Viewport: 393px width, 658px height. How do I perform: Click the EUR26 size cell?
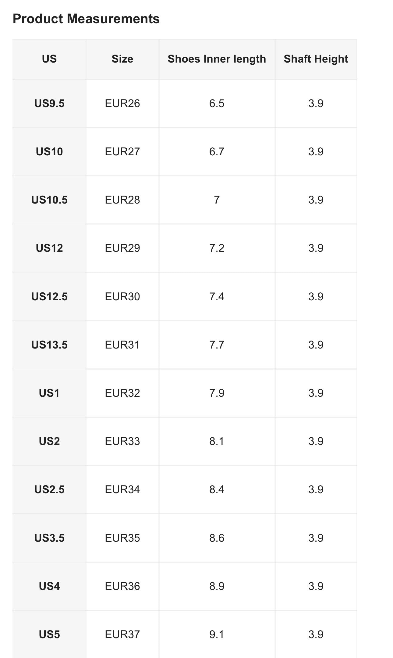coord(122,103)
